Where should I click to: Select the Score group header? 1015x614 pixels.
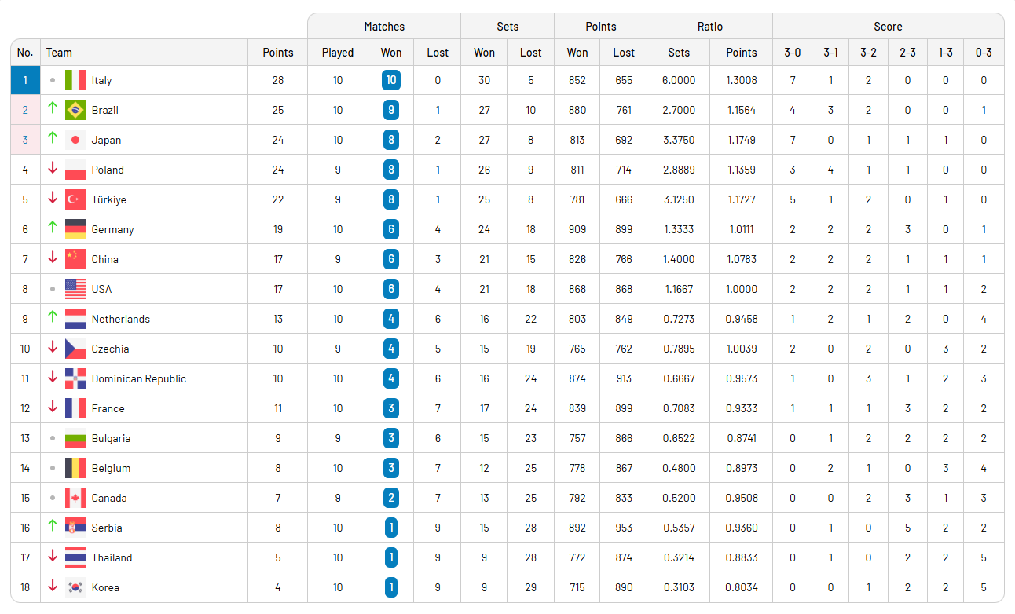888,26
